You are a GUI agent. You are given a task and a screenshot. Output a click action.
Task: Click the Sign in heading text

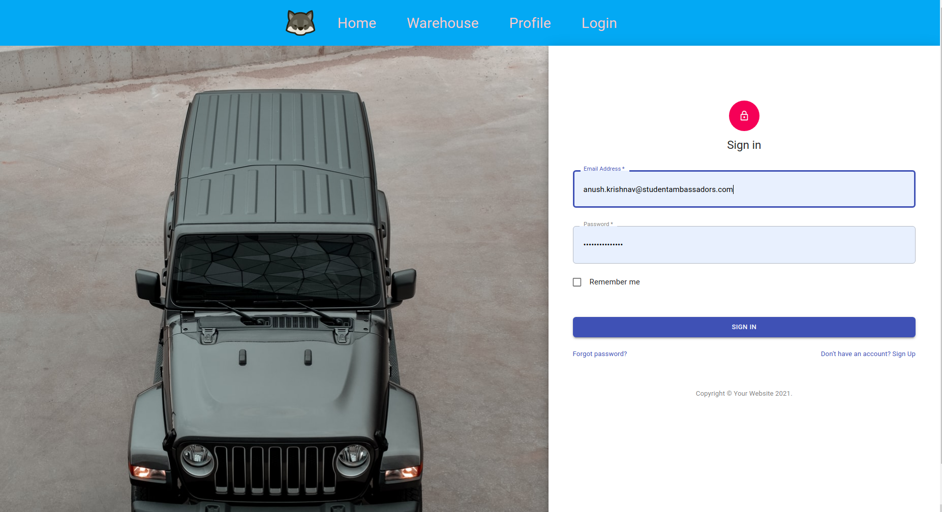pyautogui.click(x=744, y=145)
